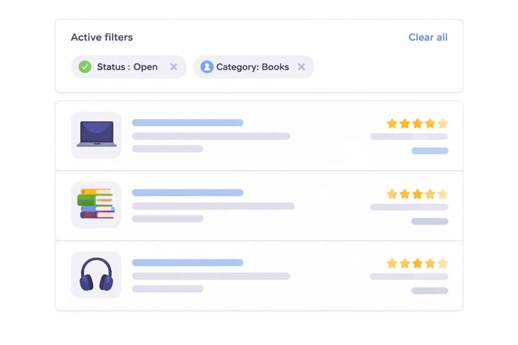The image size is (518, 345).
Task: Click the green checkmark status icon
Action: (x=85, y=67)
